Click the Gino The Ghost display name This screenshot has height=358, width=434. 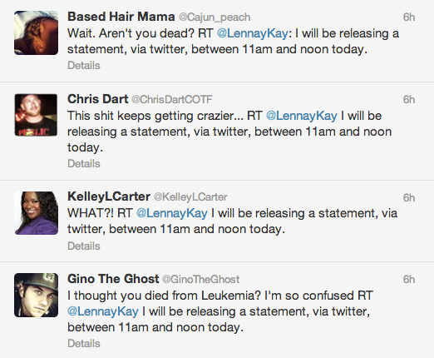pos(113,279)
